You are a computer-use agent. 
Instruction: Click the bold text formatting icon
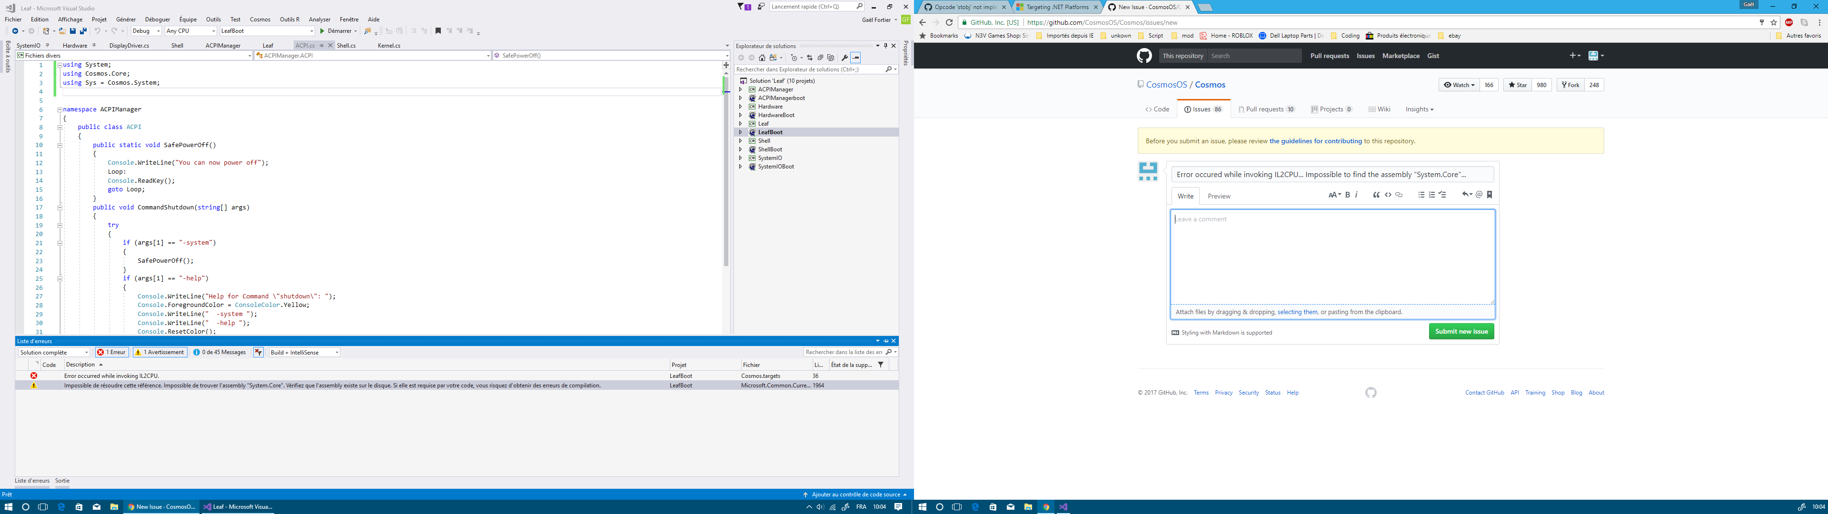(x=1348, y=195)
